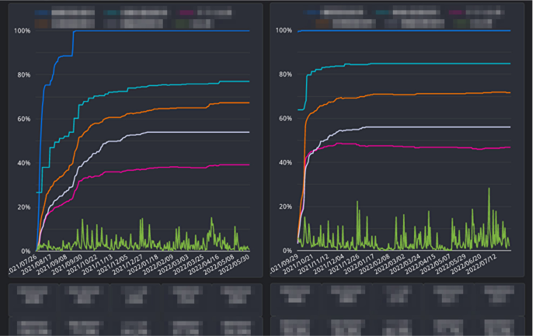Click the 2021/12/27 date label
This screenshot has width=533, height=336.
click(127, 265)
